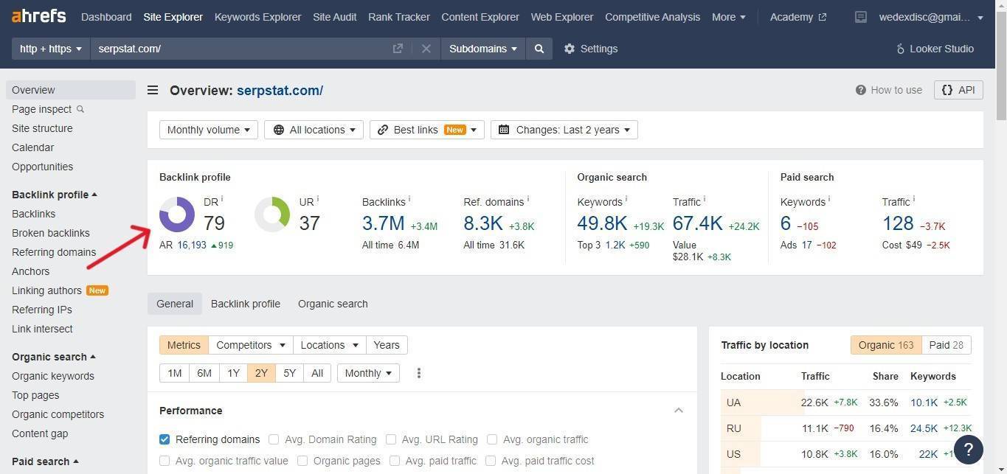
Task: Open the Subdomains mode dropdown
Action: click(482, 49)
